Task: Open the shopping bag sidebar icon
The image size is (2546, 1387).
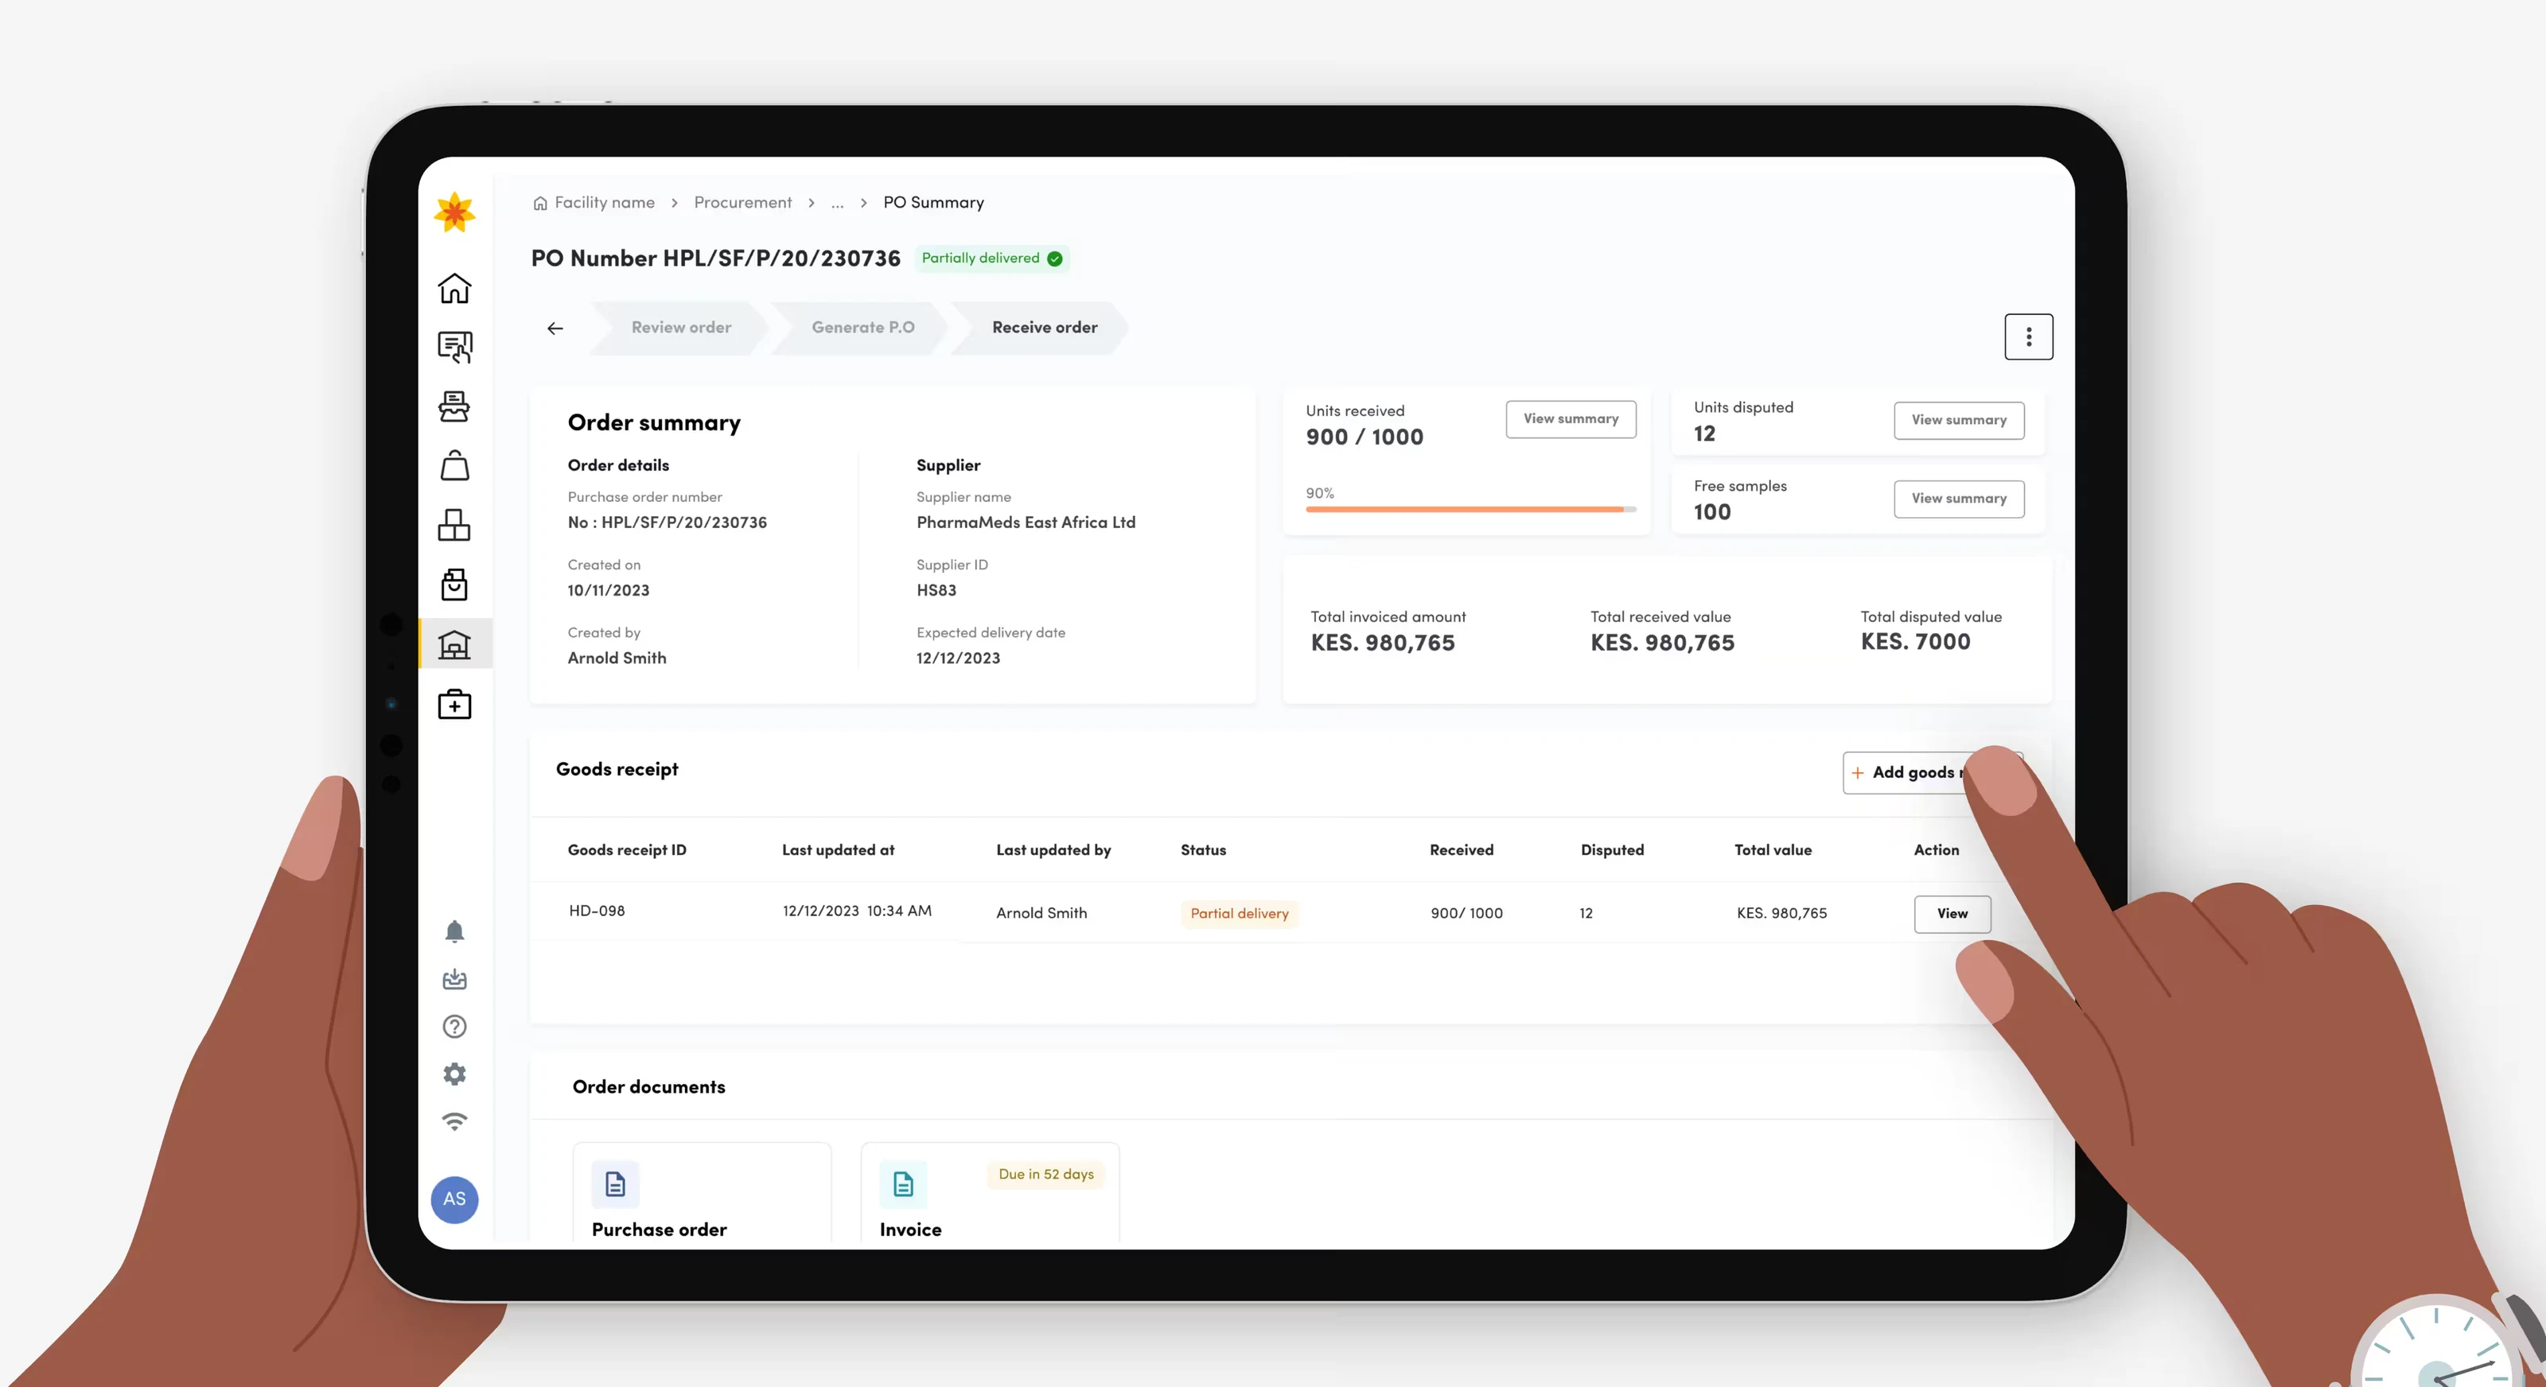Action: tap(454, 465)
